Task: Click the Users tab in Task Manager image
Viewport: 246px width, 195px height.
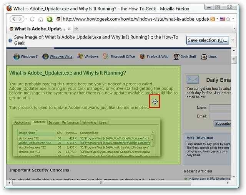Action: coord(103,122)
